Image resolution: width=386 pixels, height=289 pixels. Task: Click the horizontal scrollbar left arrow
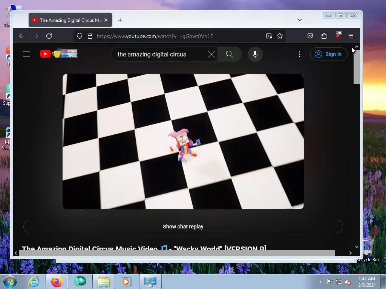click(x=16, y=253)
